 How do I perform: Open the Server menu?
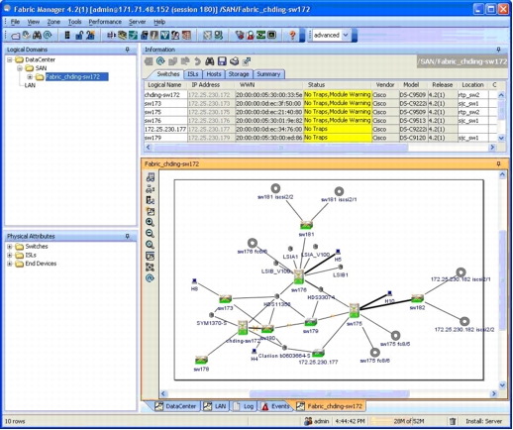pyautogui.click(x=137, y=22)
